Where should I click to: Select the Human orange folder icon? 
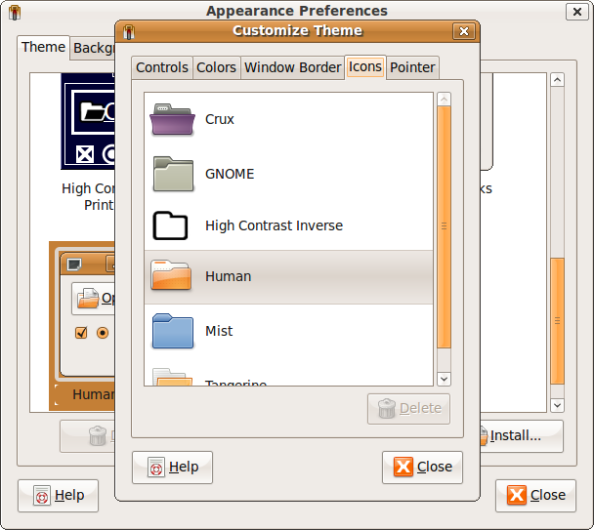(172, 276)
